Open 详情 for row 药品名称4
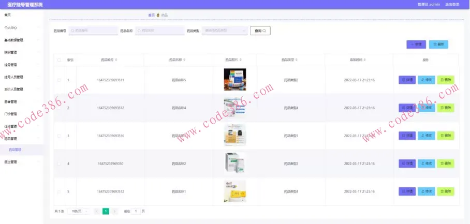The image size is (470, 224). click(407, 108)
